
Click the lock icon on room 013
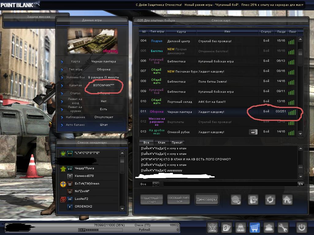pyautogui.click(x=253, y=132)
